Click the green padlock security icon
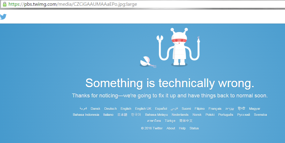This screenshot has width=285, height=143. click(5, 4)
